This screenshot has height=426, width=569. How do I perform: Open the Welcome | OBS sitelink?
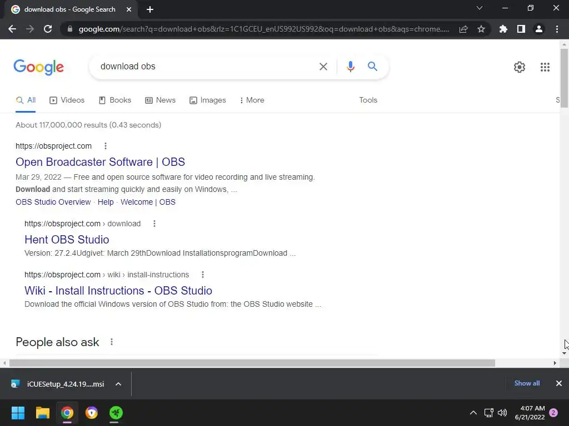point(148,202)
